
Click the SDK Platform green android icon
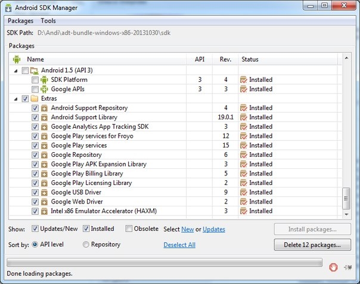tap(44, 80)
